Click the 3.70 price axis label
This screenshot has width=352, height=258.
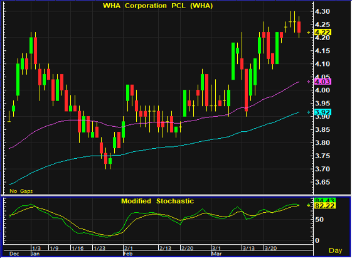click(323, 169)
